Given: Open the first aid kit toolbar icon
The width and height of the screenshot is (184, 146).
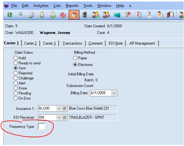Looking at the screenshot, I should point(138,15).
